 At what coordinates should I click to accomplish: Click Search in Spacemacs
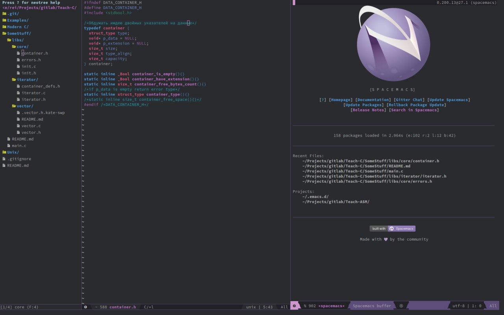click(413, 110)
